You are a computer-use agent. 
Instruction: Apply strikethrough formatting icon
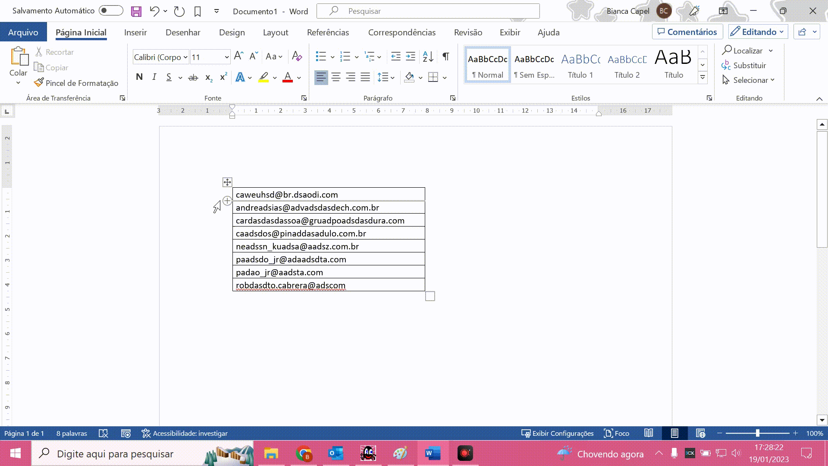(x=193, y=78)
